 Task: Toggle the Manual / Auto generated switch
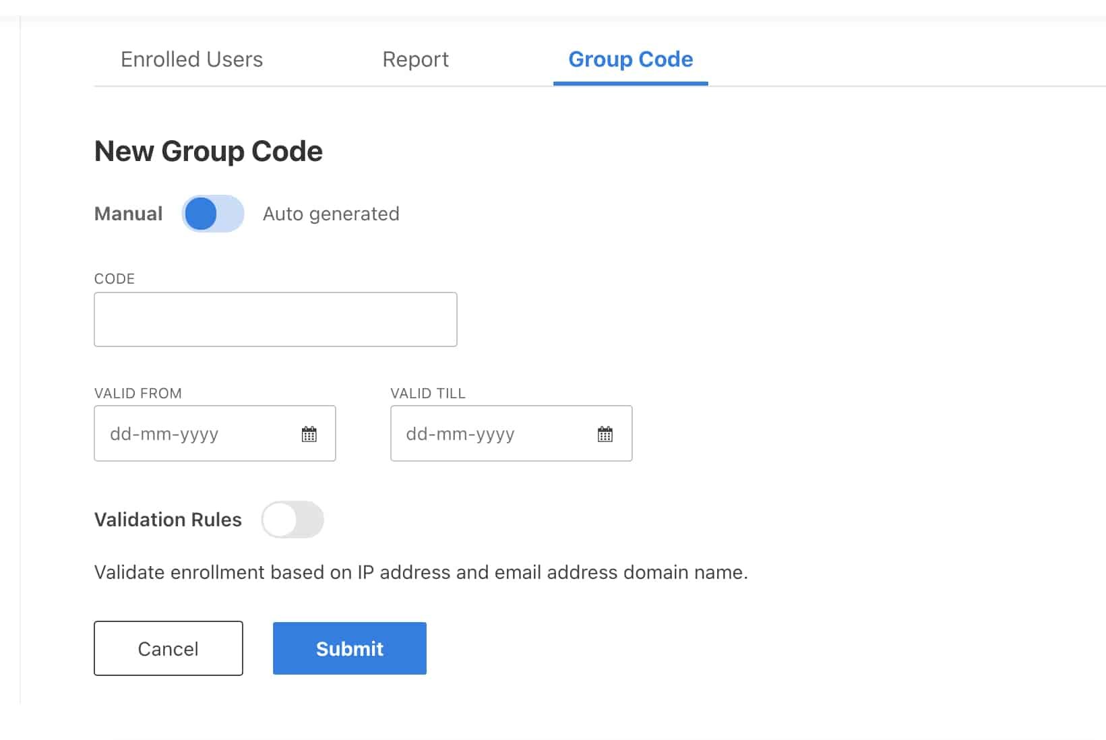(213, 214)
